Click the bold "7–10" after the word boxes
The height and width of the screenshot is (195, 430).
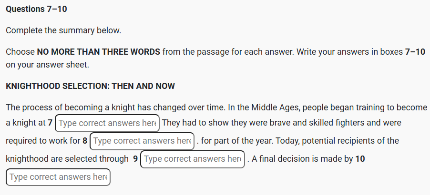pyautogui.click(x=415, y=52)
